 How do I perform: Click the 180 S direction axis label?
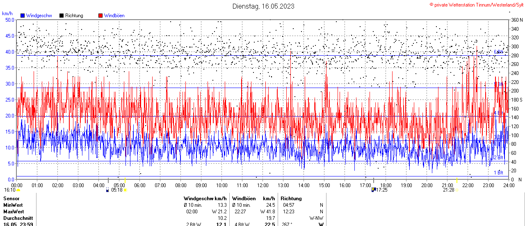point(517,99)
